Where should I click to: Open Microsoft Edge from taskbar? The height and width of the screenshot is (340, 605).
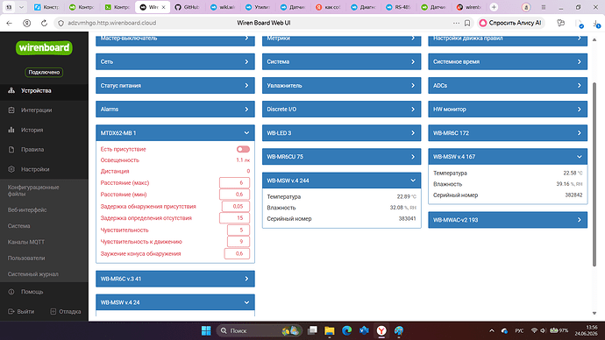tap(347, 330)
